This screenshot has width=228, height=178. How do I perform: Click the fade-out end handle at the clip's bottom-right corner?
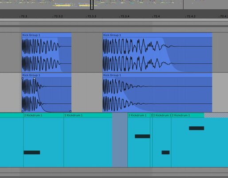tap(71, 111)
